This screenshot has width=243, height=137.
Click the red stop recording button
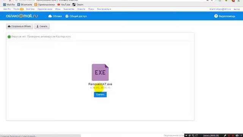(x=233, y=135)
